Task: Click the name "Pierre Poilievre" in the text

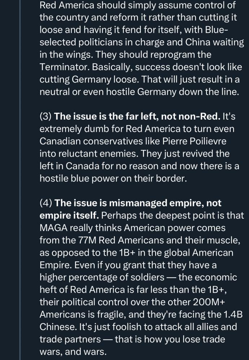Action: pyautogui.click(x=194, y=141)
